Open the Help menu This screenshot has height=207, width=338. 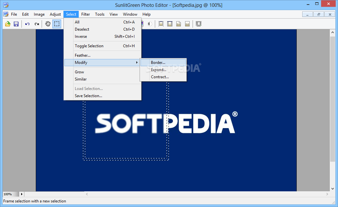tap(146, 14)
